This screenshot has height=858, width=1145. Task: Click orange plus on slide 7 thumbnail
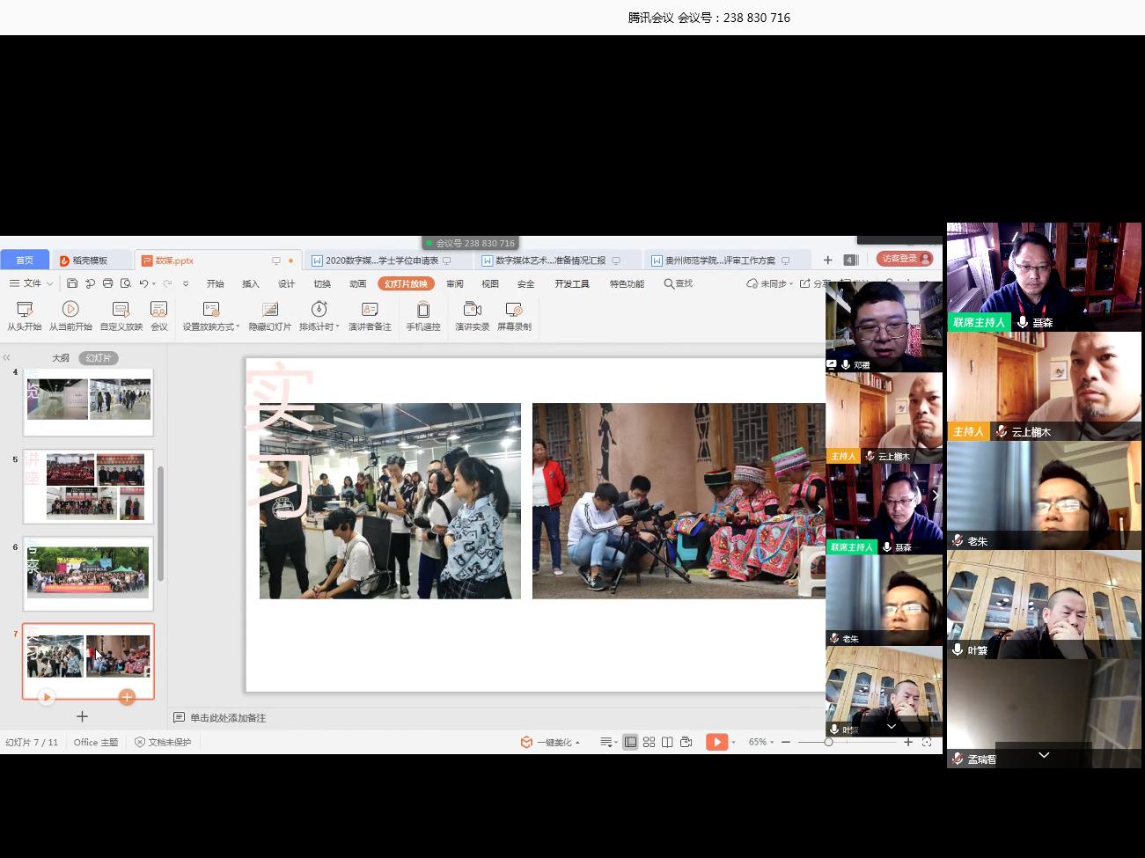[x=127, y=697]
